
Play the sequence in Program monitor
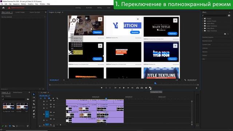pos(124,88)
